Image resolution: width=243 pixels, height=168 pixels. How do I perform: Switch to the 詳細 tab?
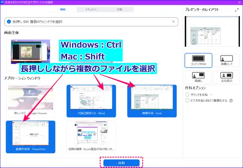point(119,9)
